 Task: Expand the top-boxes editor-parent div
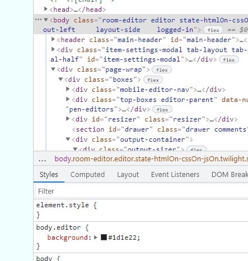pyautogui.click(x=68, y=99)
